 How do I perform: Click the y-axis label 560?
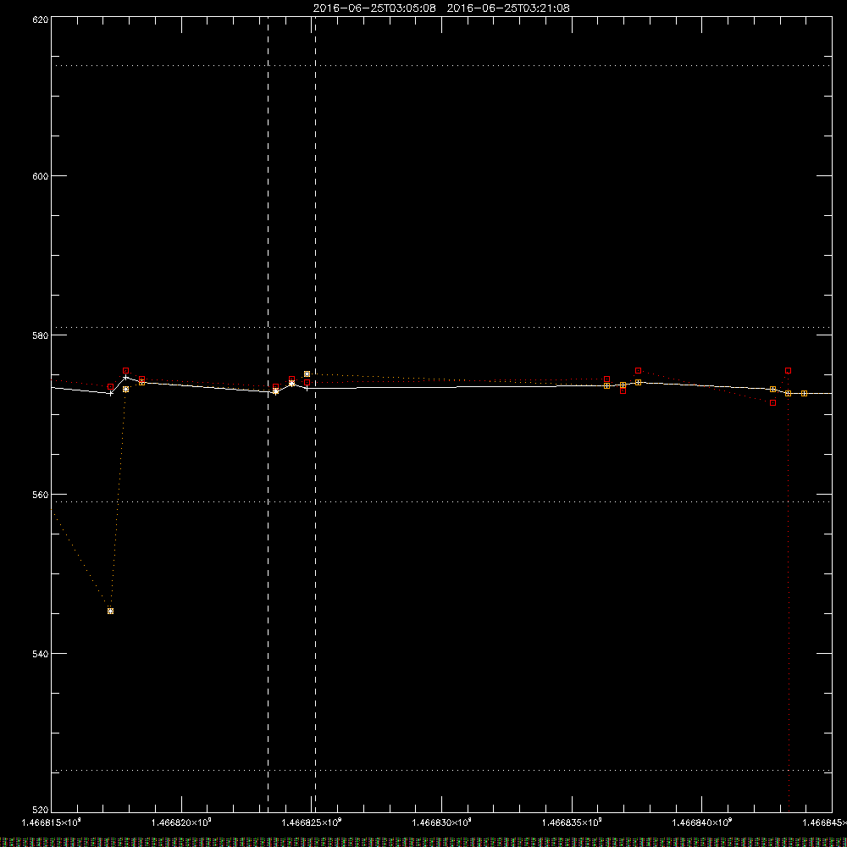41,495
